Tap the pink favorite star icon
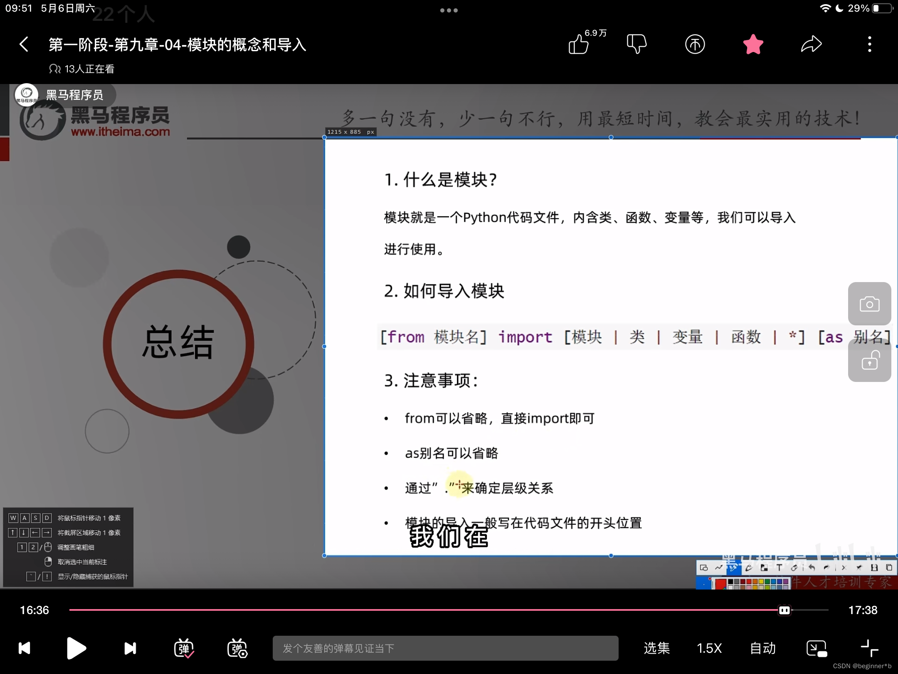 click(x=753, y=44)
